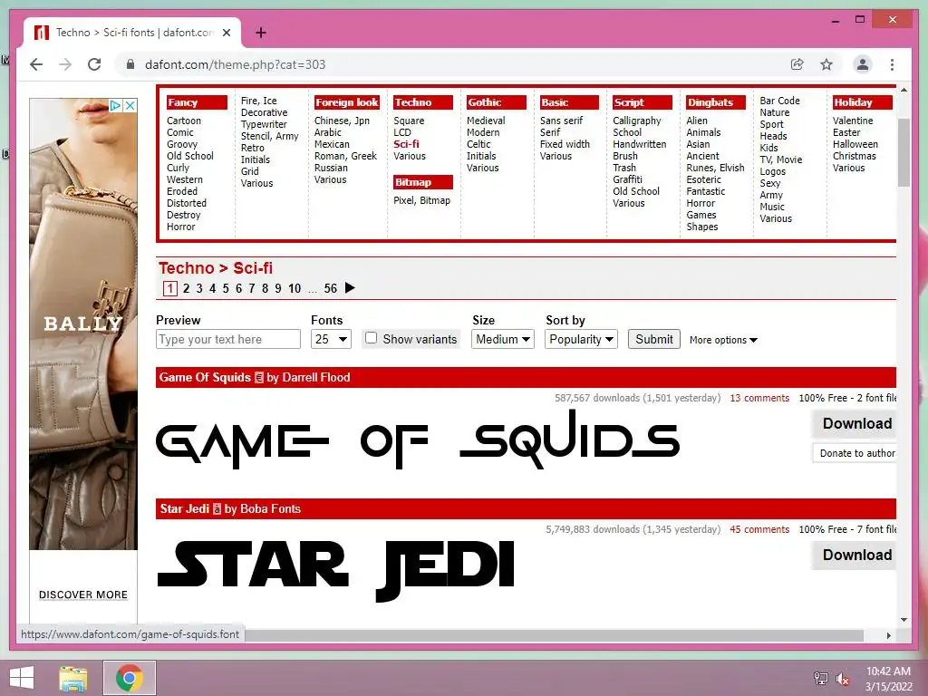
Task: Enable the Show variants checkbox
Action: [371, 338]
